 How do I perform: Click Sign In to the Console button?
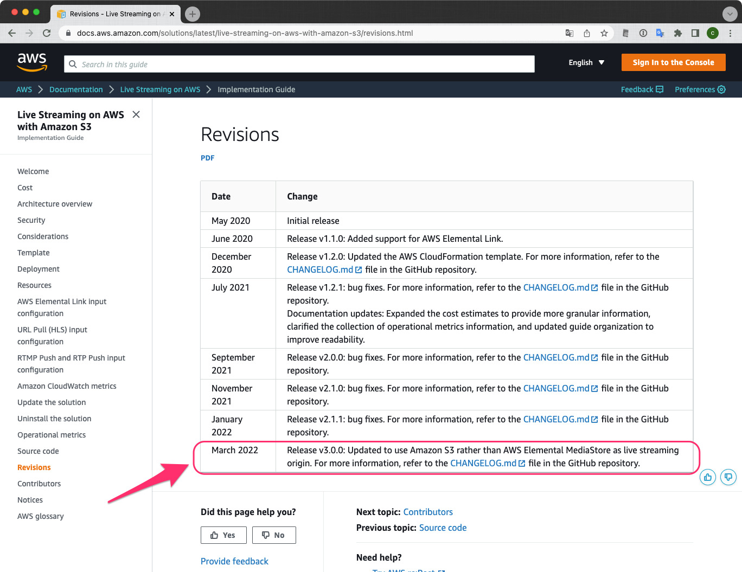point(673,62)
